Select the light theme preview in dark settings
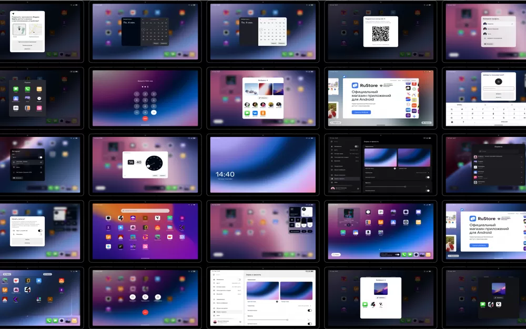 click(380, 157)
